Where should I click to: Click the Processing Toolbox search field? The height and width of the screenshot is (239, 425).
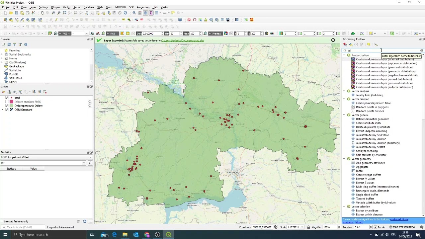click(383, 51)
